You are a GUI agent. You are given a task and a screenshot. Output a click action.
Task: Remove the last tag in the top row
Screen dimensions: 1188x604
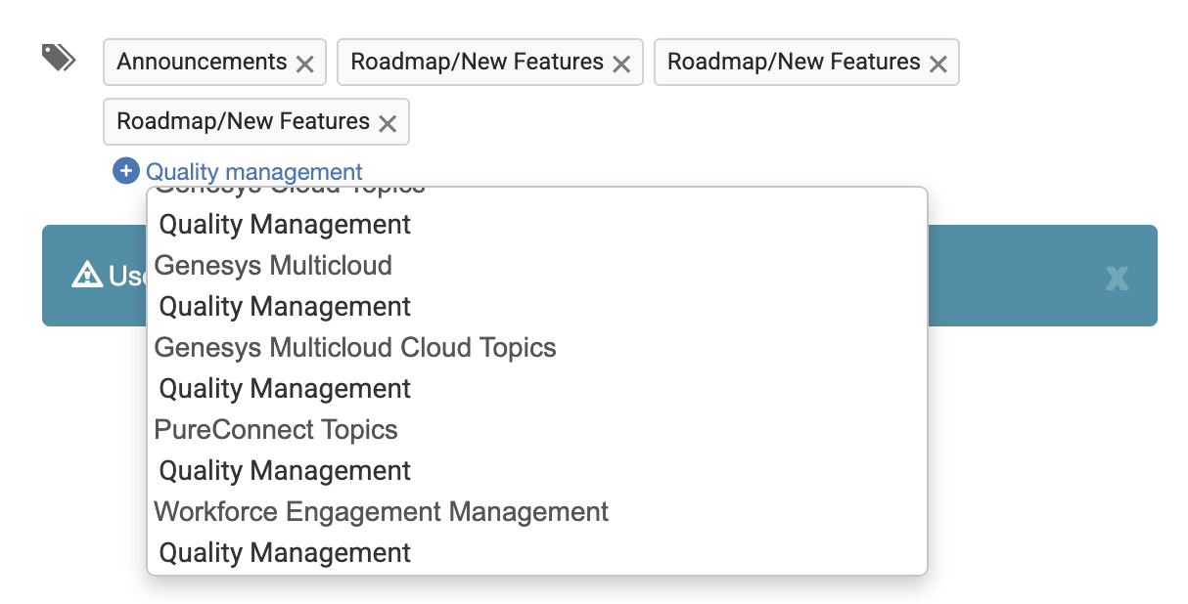[937, 64]
